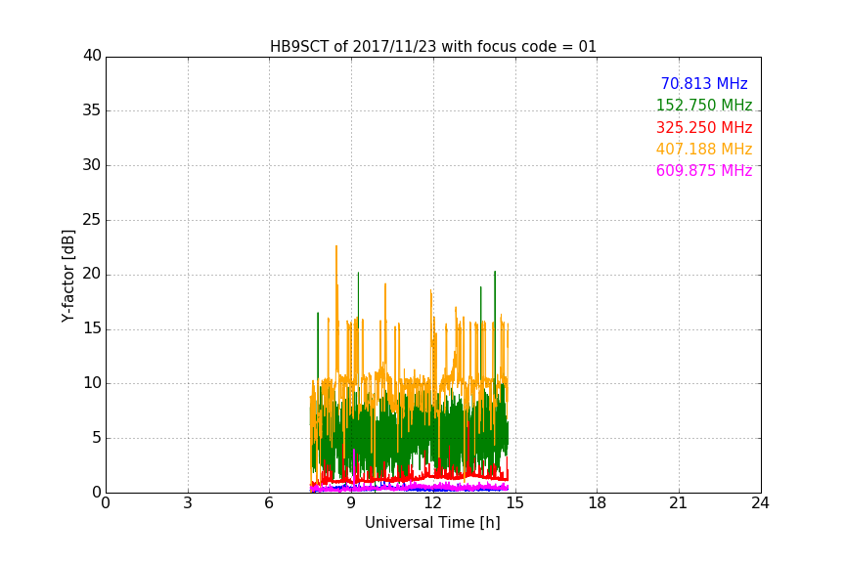This screenshot has width=845, height=563.
Task: Click the x-axis tick value 12
Action: tap(432, 503)
